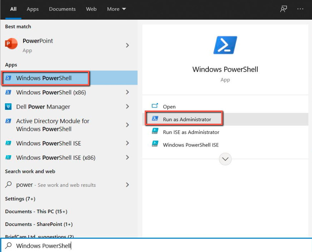Click the Active Directory Module icon
The width and height of the screenshot is (312, 252).
9,121
